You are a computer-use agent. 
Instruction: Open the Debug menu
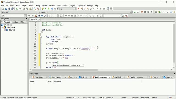tap(37, 5)
